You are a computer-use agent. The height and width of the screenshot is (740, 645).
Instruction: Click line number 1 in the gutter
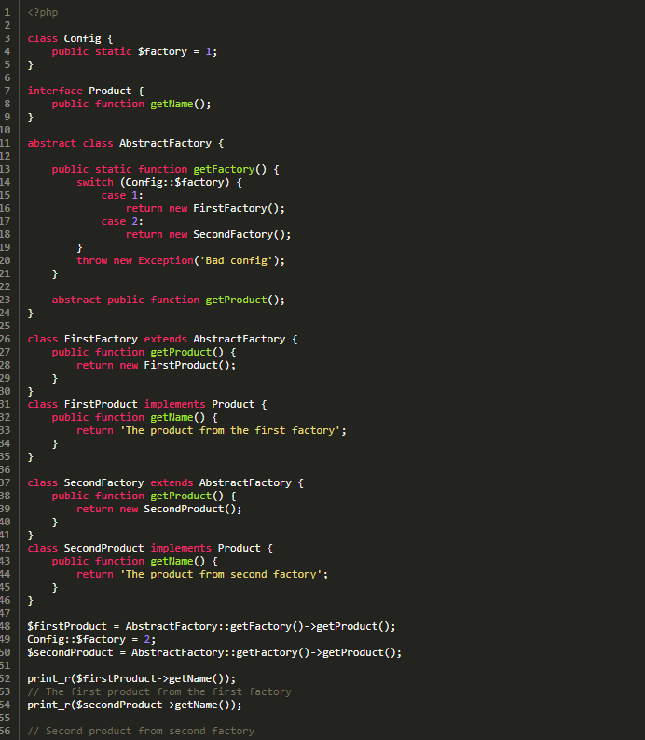6,12
